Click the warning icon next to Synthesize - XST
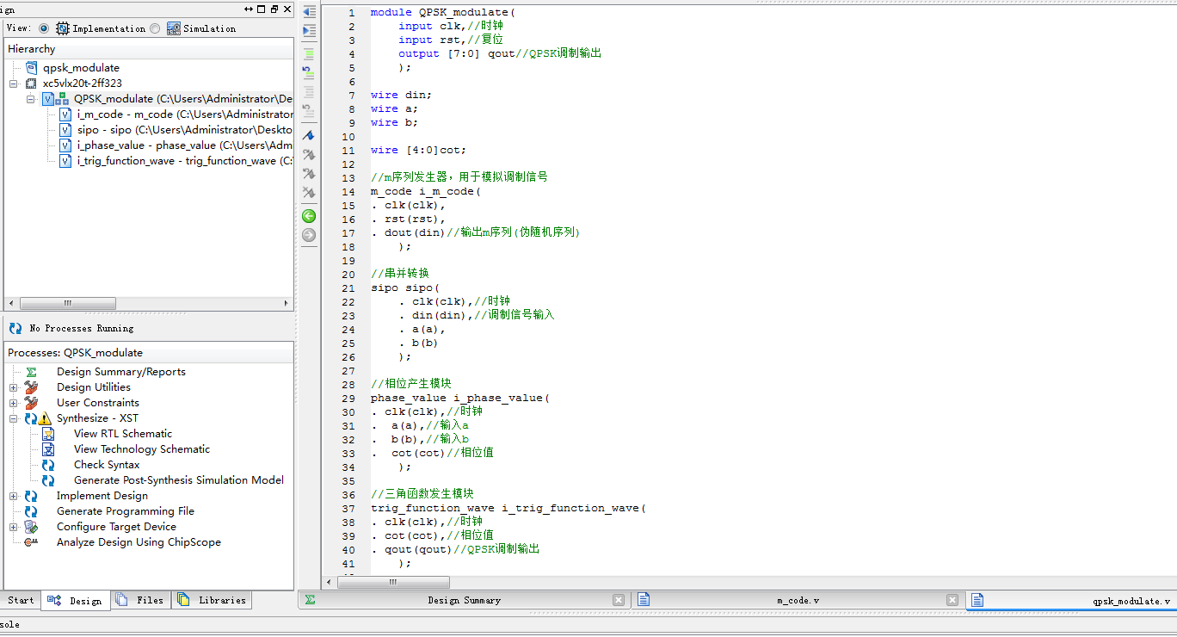The image size is (1177, 637). [45, 418]
